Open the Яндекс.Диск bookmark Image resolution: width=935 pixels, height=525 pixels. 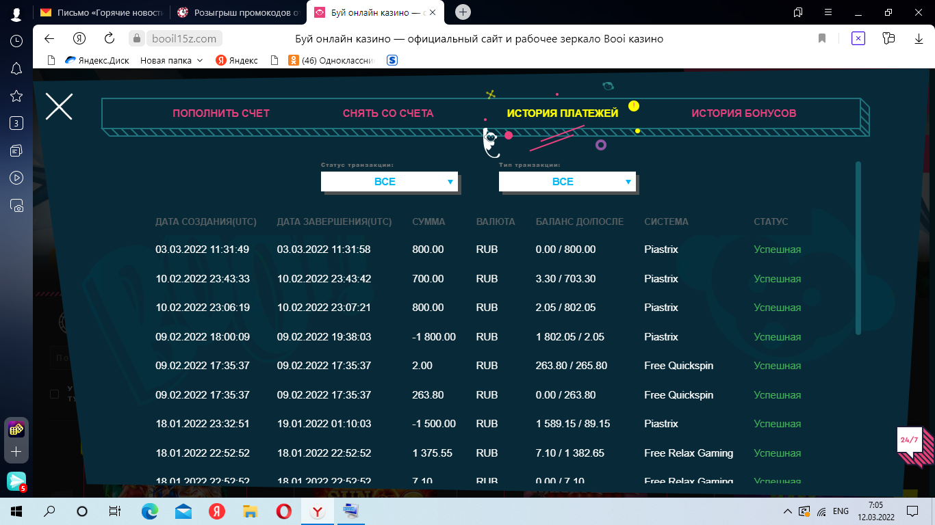[97, 60]
